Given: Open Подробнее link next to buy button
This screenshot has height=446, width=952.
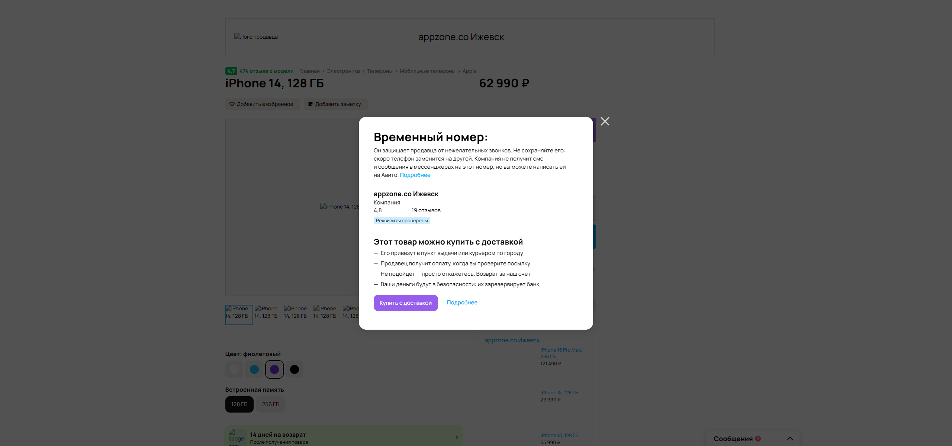Looking at the screenshot, I should [x=462, y=303].
